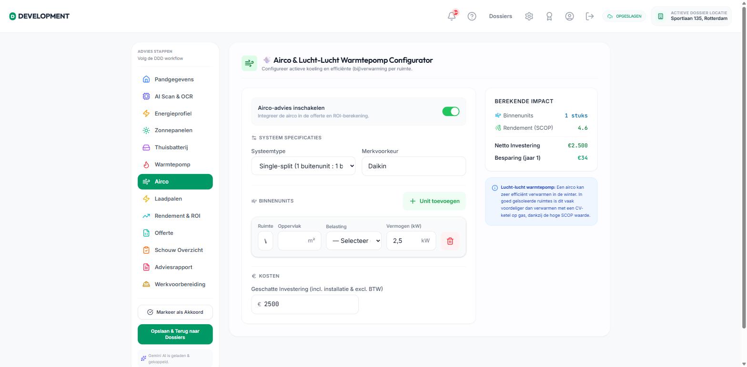Click the Oppervlak m² input field
The height and width of the screenshot is (367, 747).
299,241
